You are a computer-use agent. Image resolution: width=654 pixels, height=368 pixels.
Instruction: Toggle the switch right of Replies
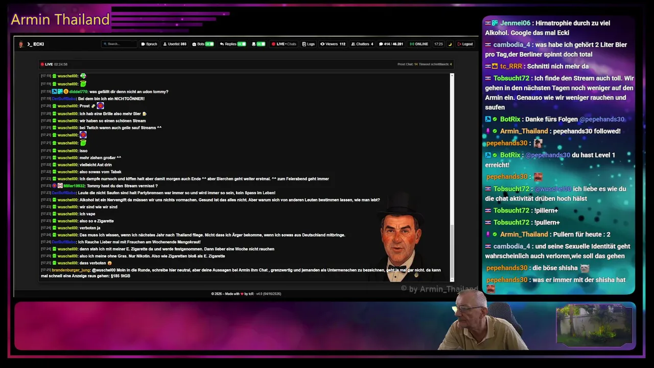coord(261,44)
